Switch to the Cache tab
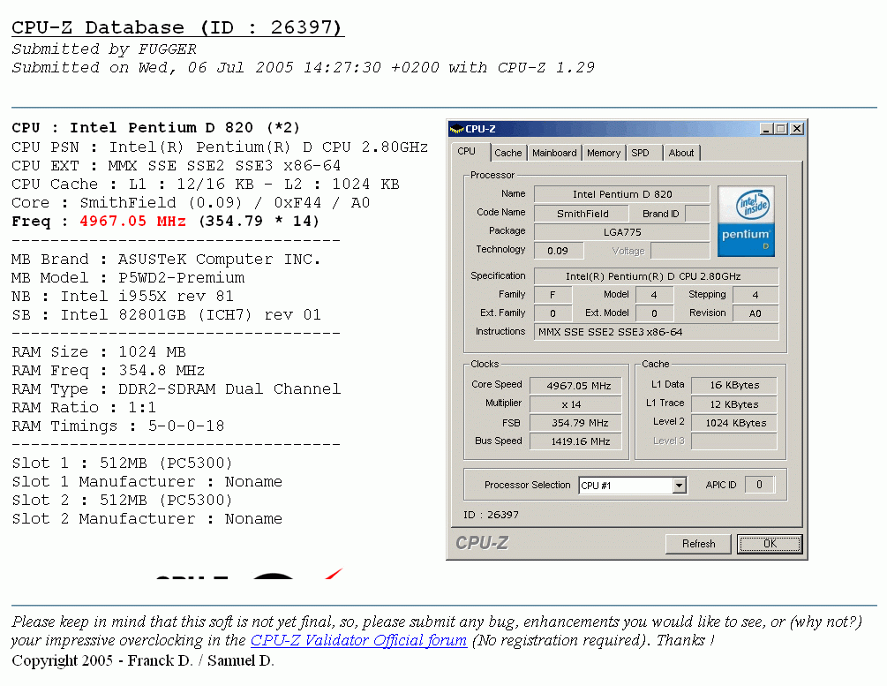The height and width of the screenshot is (686, 887). click(x=508, y=153)
